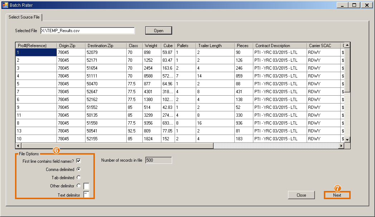Select the highlighted Pro# cell with value 1
Viewport: 375px width, 217px height.
36,52
